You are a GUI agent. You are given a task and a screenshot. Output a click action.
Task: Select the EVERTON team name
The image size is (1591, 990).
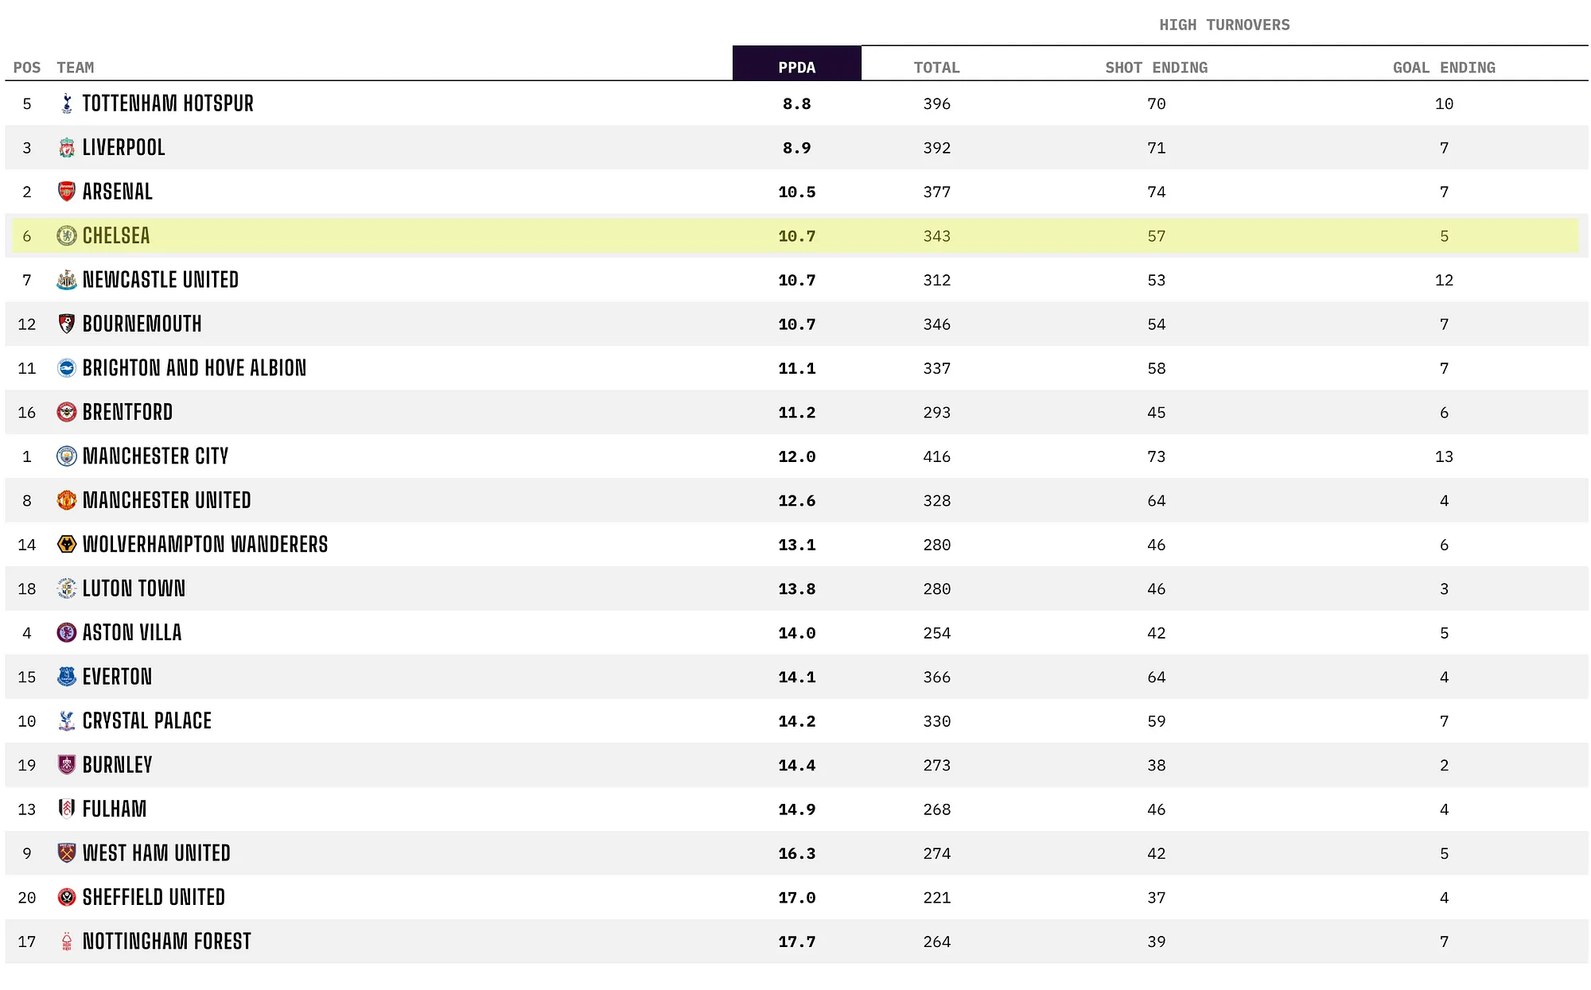[x=117, y=677]
